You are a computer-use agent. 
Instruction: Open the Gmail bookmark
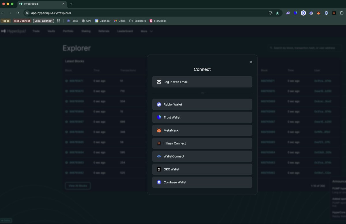pos(120,21)
